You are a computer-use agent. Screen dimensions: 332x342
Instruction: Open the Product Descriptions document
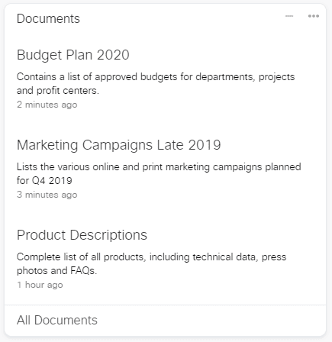click(x=82, y=235)
